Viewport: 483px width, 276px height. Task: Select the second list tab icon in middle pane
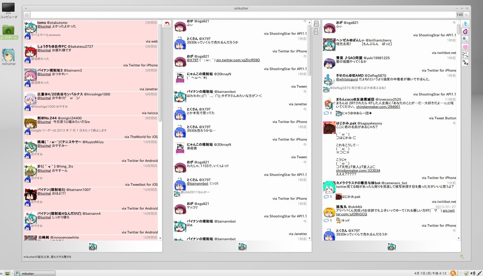[316, 31]
